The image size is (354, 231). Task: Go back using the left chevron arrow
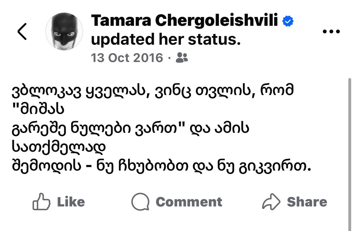tap(22, 31)
